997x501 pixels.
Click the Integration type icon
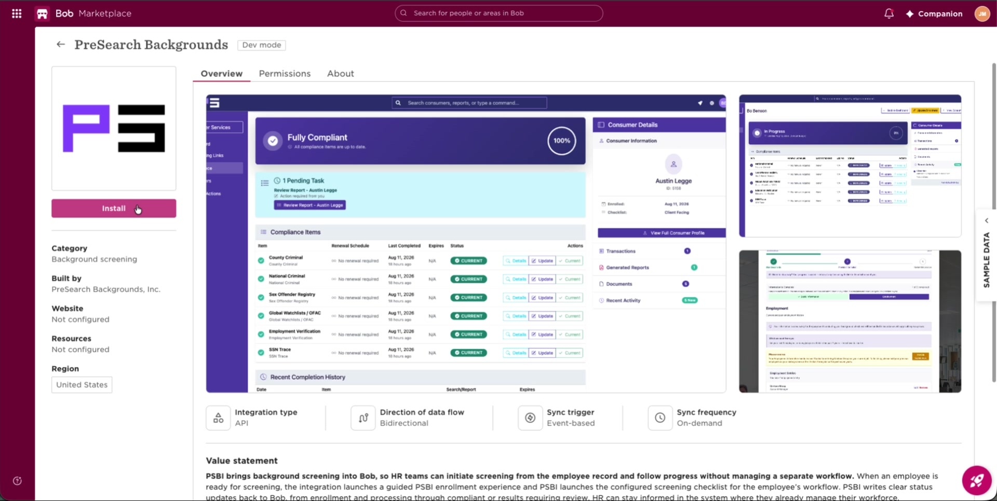click(218, 418)
